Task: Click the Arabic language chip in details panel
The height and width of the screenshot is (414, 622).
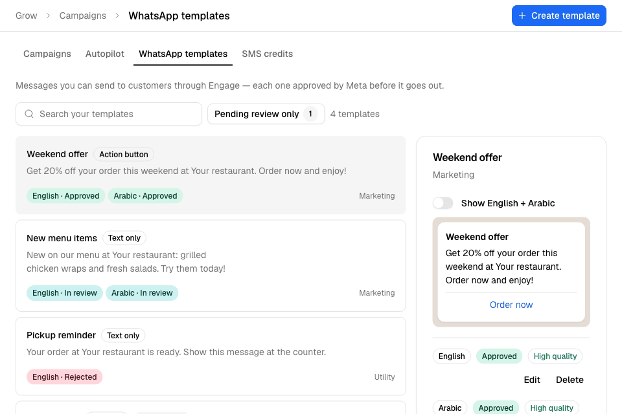Action: click(450, 408)
